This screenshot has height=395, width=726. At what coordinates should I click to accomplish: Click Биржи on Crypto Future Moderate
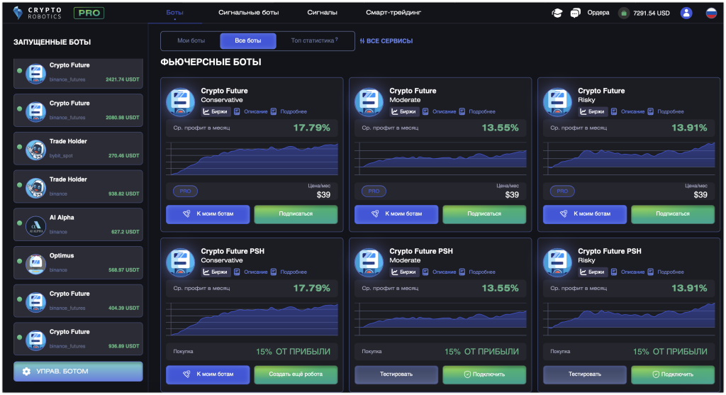pyautogui.click(x=403, y=111)
